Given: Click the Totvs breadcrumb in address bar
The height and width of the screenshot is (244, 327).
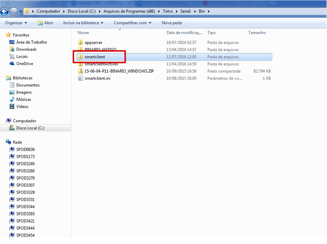Looking at the screenshot, I should coord(168,11).
